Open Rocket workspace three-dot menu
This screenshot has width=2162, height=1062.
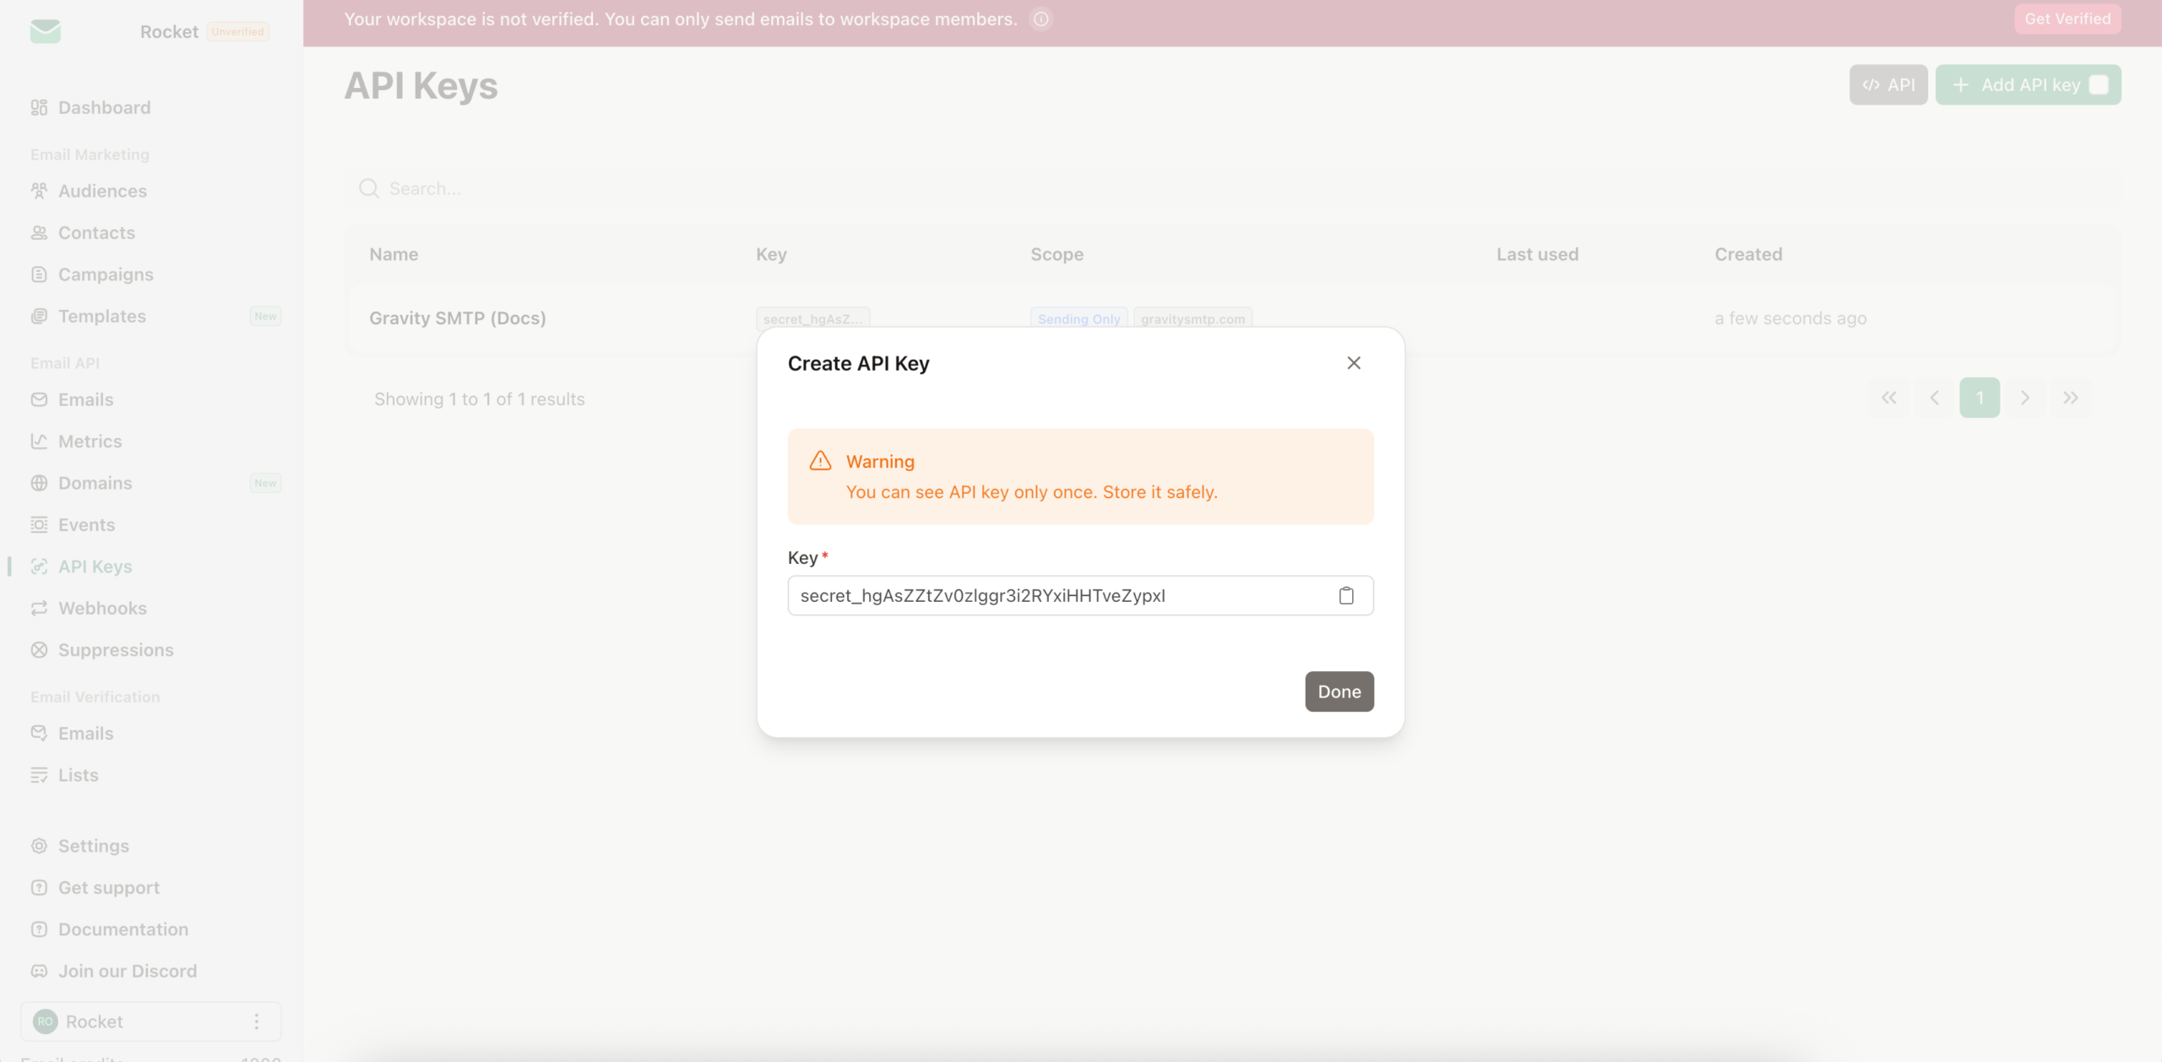coord(257,1022)
